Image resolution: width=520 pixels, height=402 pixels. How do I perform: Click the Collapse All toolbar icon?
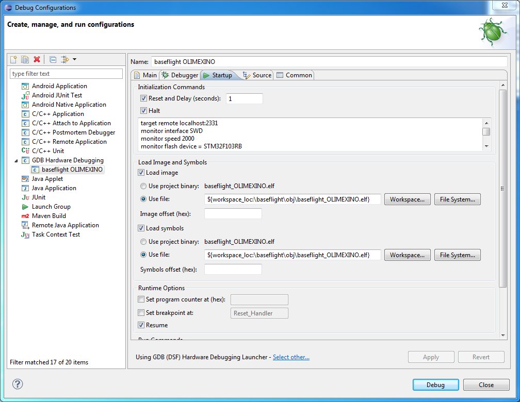(x=53, y=59)
